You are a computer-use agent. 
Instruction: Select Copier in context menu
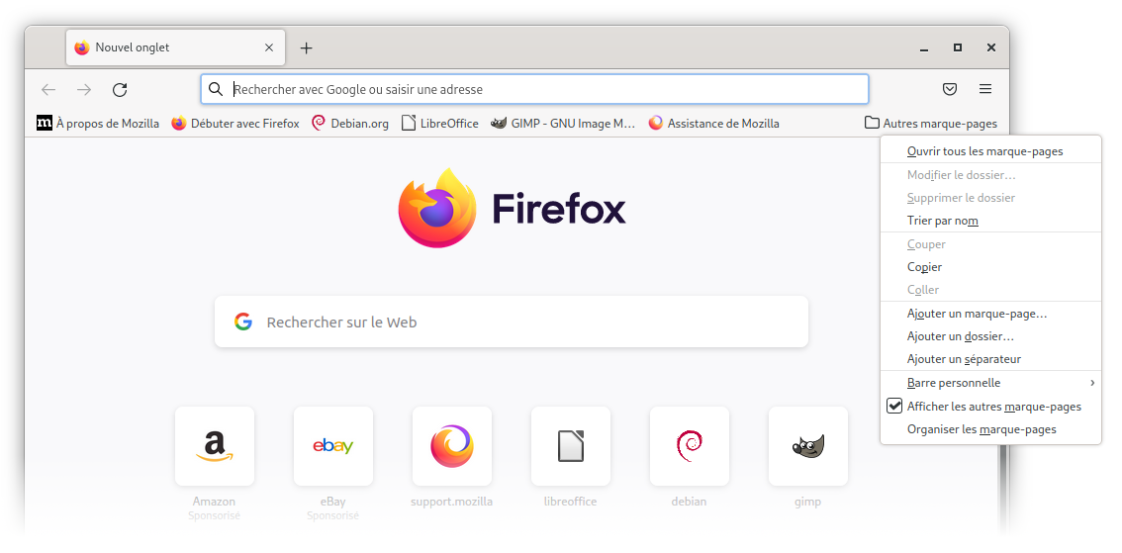(x=991, y=267)
